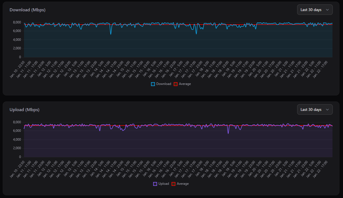Click the purple Upload legend swatch

coord(155,183)
